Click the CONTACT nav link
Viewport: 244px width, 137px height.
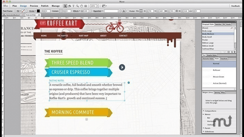click(123, 36)
